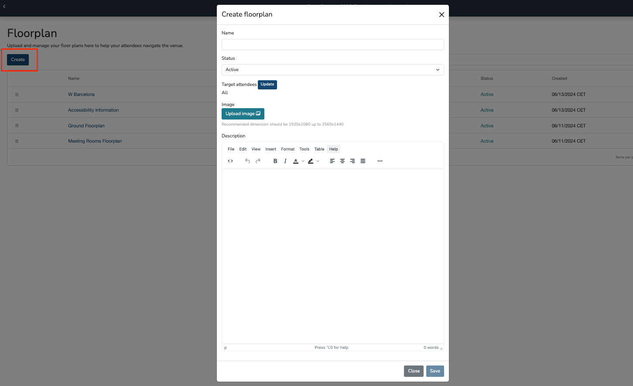Image resolution: width=633 pixels, height=386 pixels.
Task: Click the undo arrow in editor toolbar
Action: coord(247,161)
